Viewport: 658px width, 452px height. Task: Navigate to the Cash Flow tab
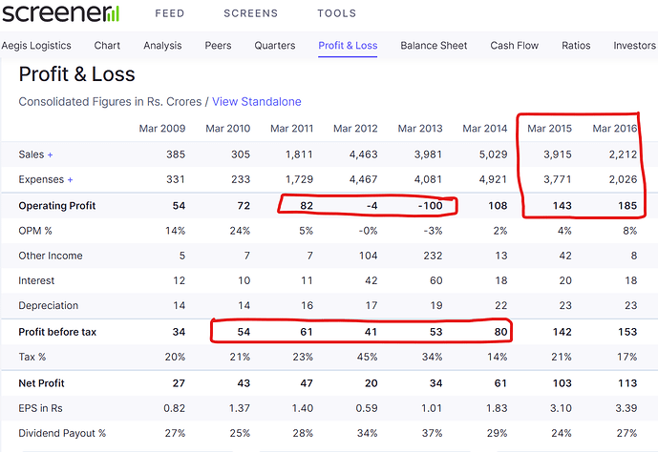point(515,46)
